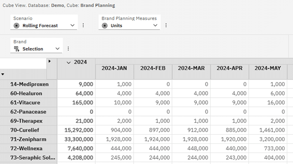
Task: Select the 73-Seraphic Sol... row header
Action: [28, 157]
